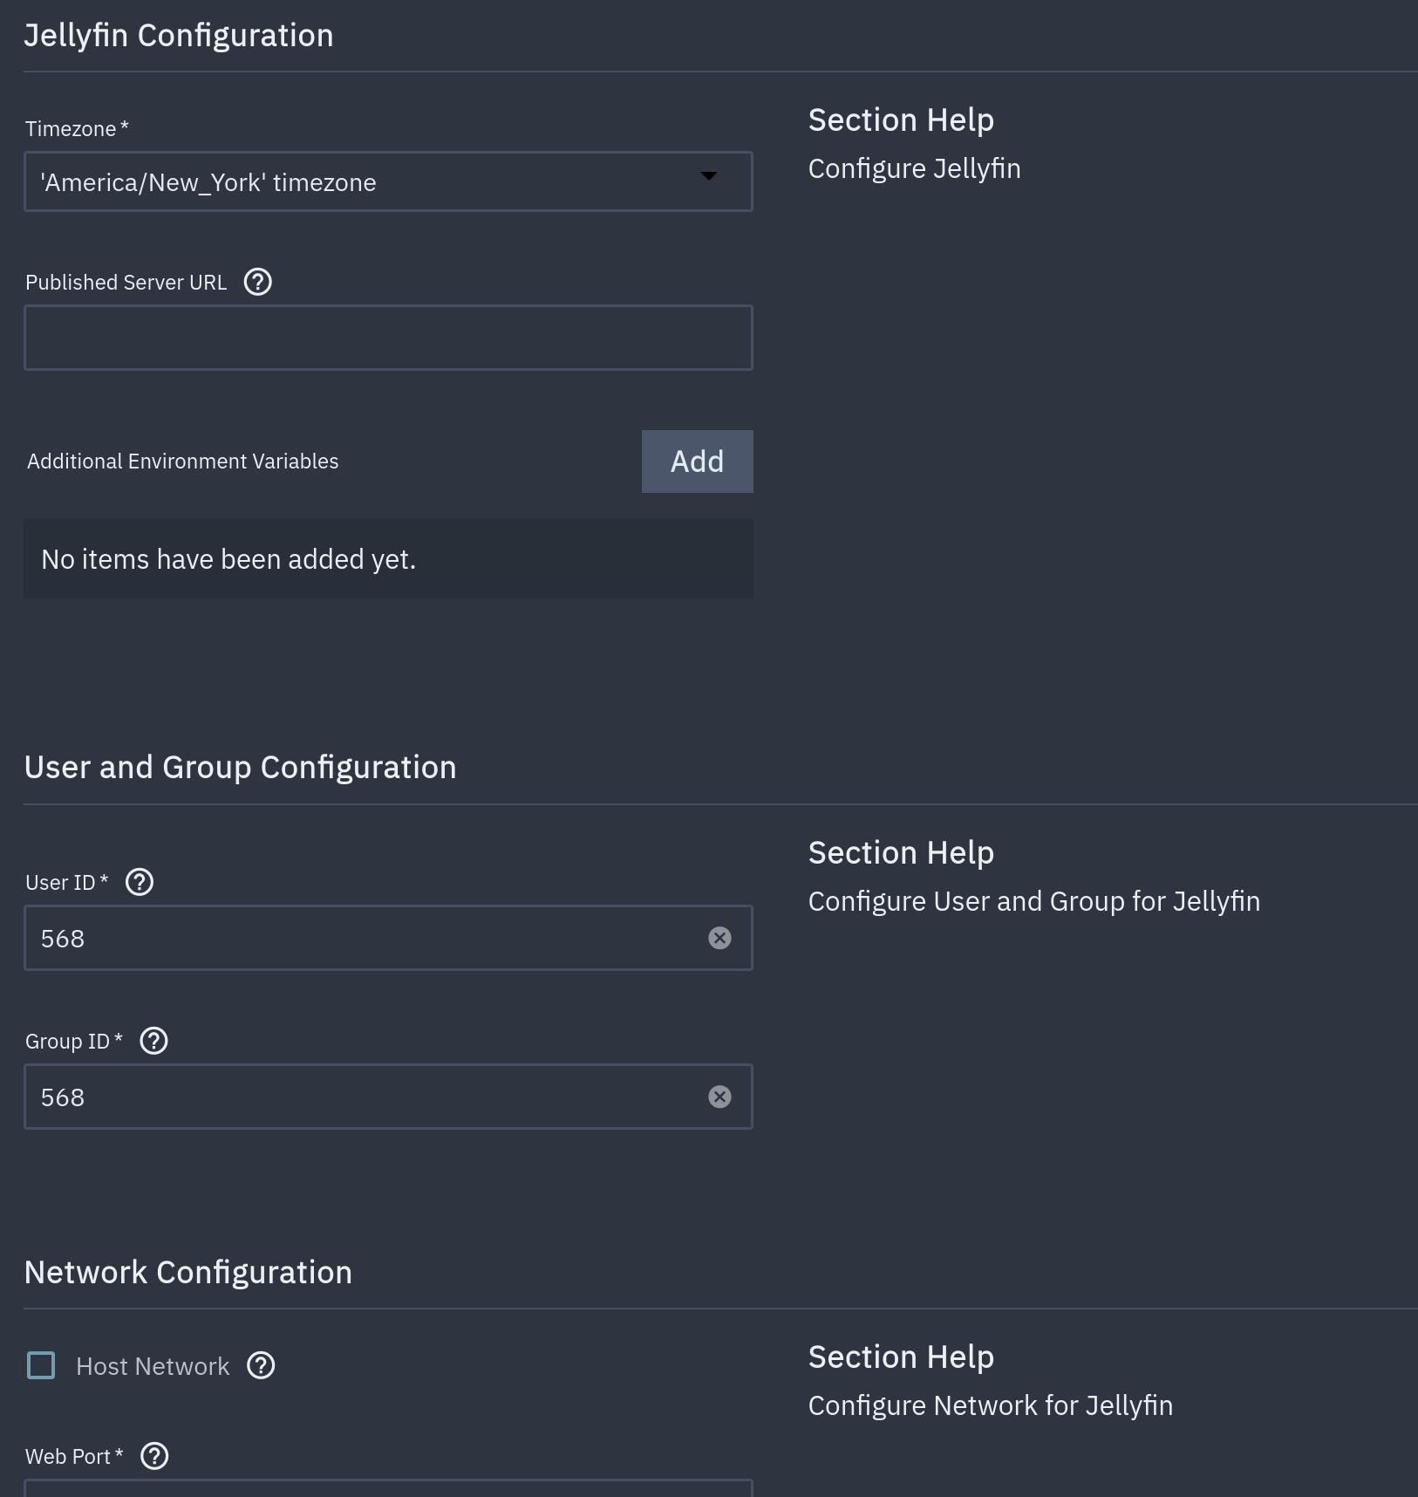Expand the Timezone dropdown arrow
Screen dimensions: 1418x1497
[709, 176]
